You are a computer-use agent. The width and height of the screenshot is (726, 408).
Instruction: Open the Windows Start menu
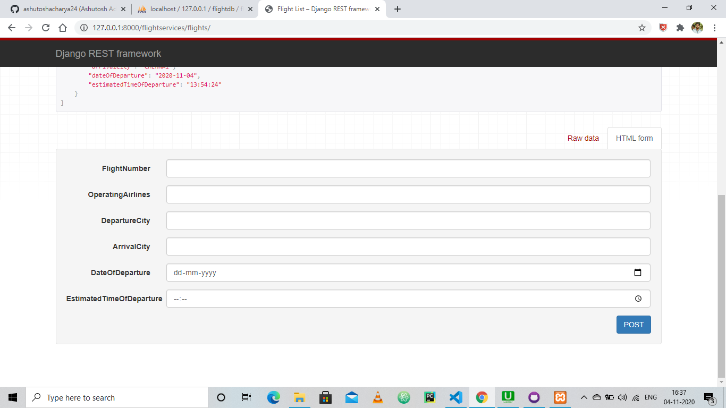tap(13, 397)
